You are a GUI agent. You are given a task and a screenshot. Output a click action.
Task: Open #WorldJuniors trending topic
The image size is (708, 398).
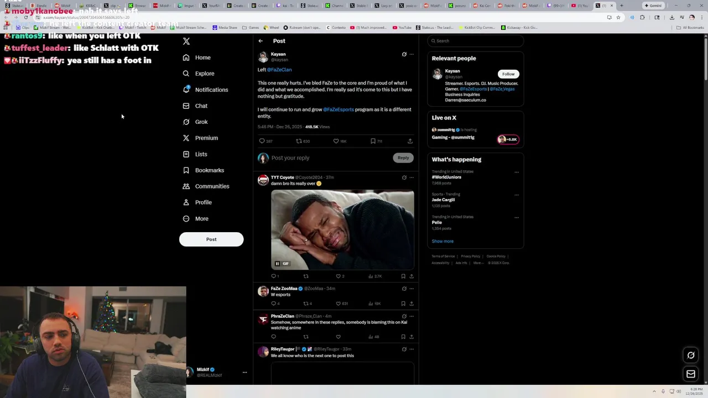[x=446, y=177]
